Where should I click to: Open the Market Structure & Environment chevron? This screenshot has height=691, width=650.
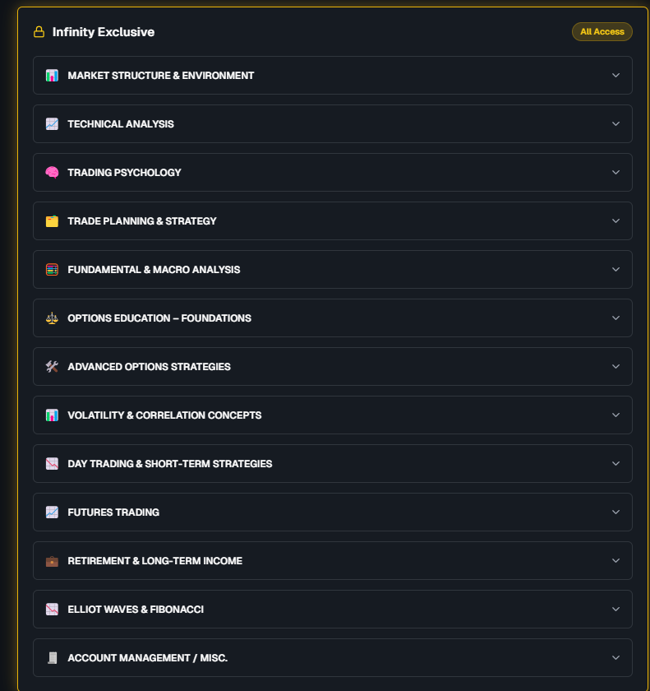(615, 76)
